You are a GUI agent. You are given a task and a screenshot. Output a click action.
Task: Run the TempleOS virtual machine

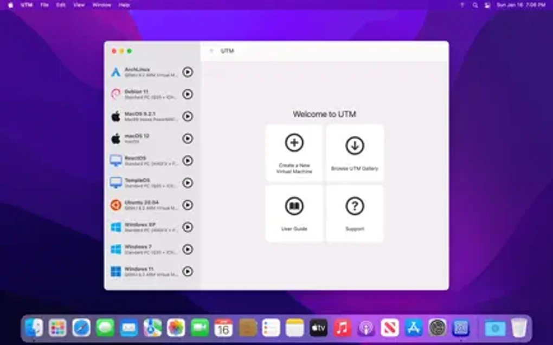(188, 183)
